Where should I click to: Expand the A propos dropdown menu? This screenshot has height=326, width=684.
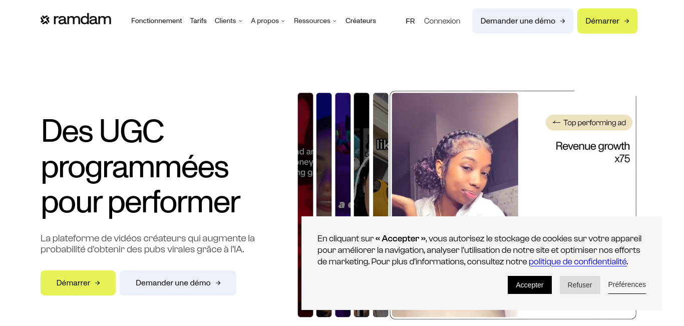click(x=268, y=21)
